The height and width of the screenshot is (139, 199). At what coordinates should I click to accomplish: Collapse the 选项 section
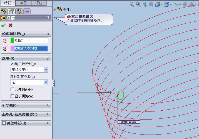pyautogui.click(x=48, y=59)
